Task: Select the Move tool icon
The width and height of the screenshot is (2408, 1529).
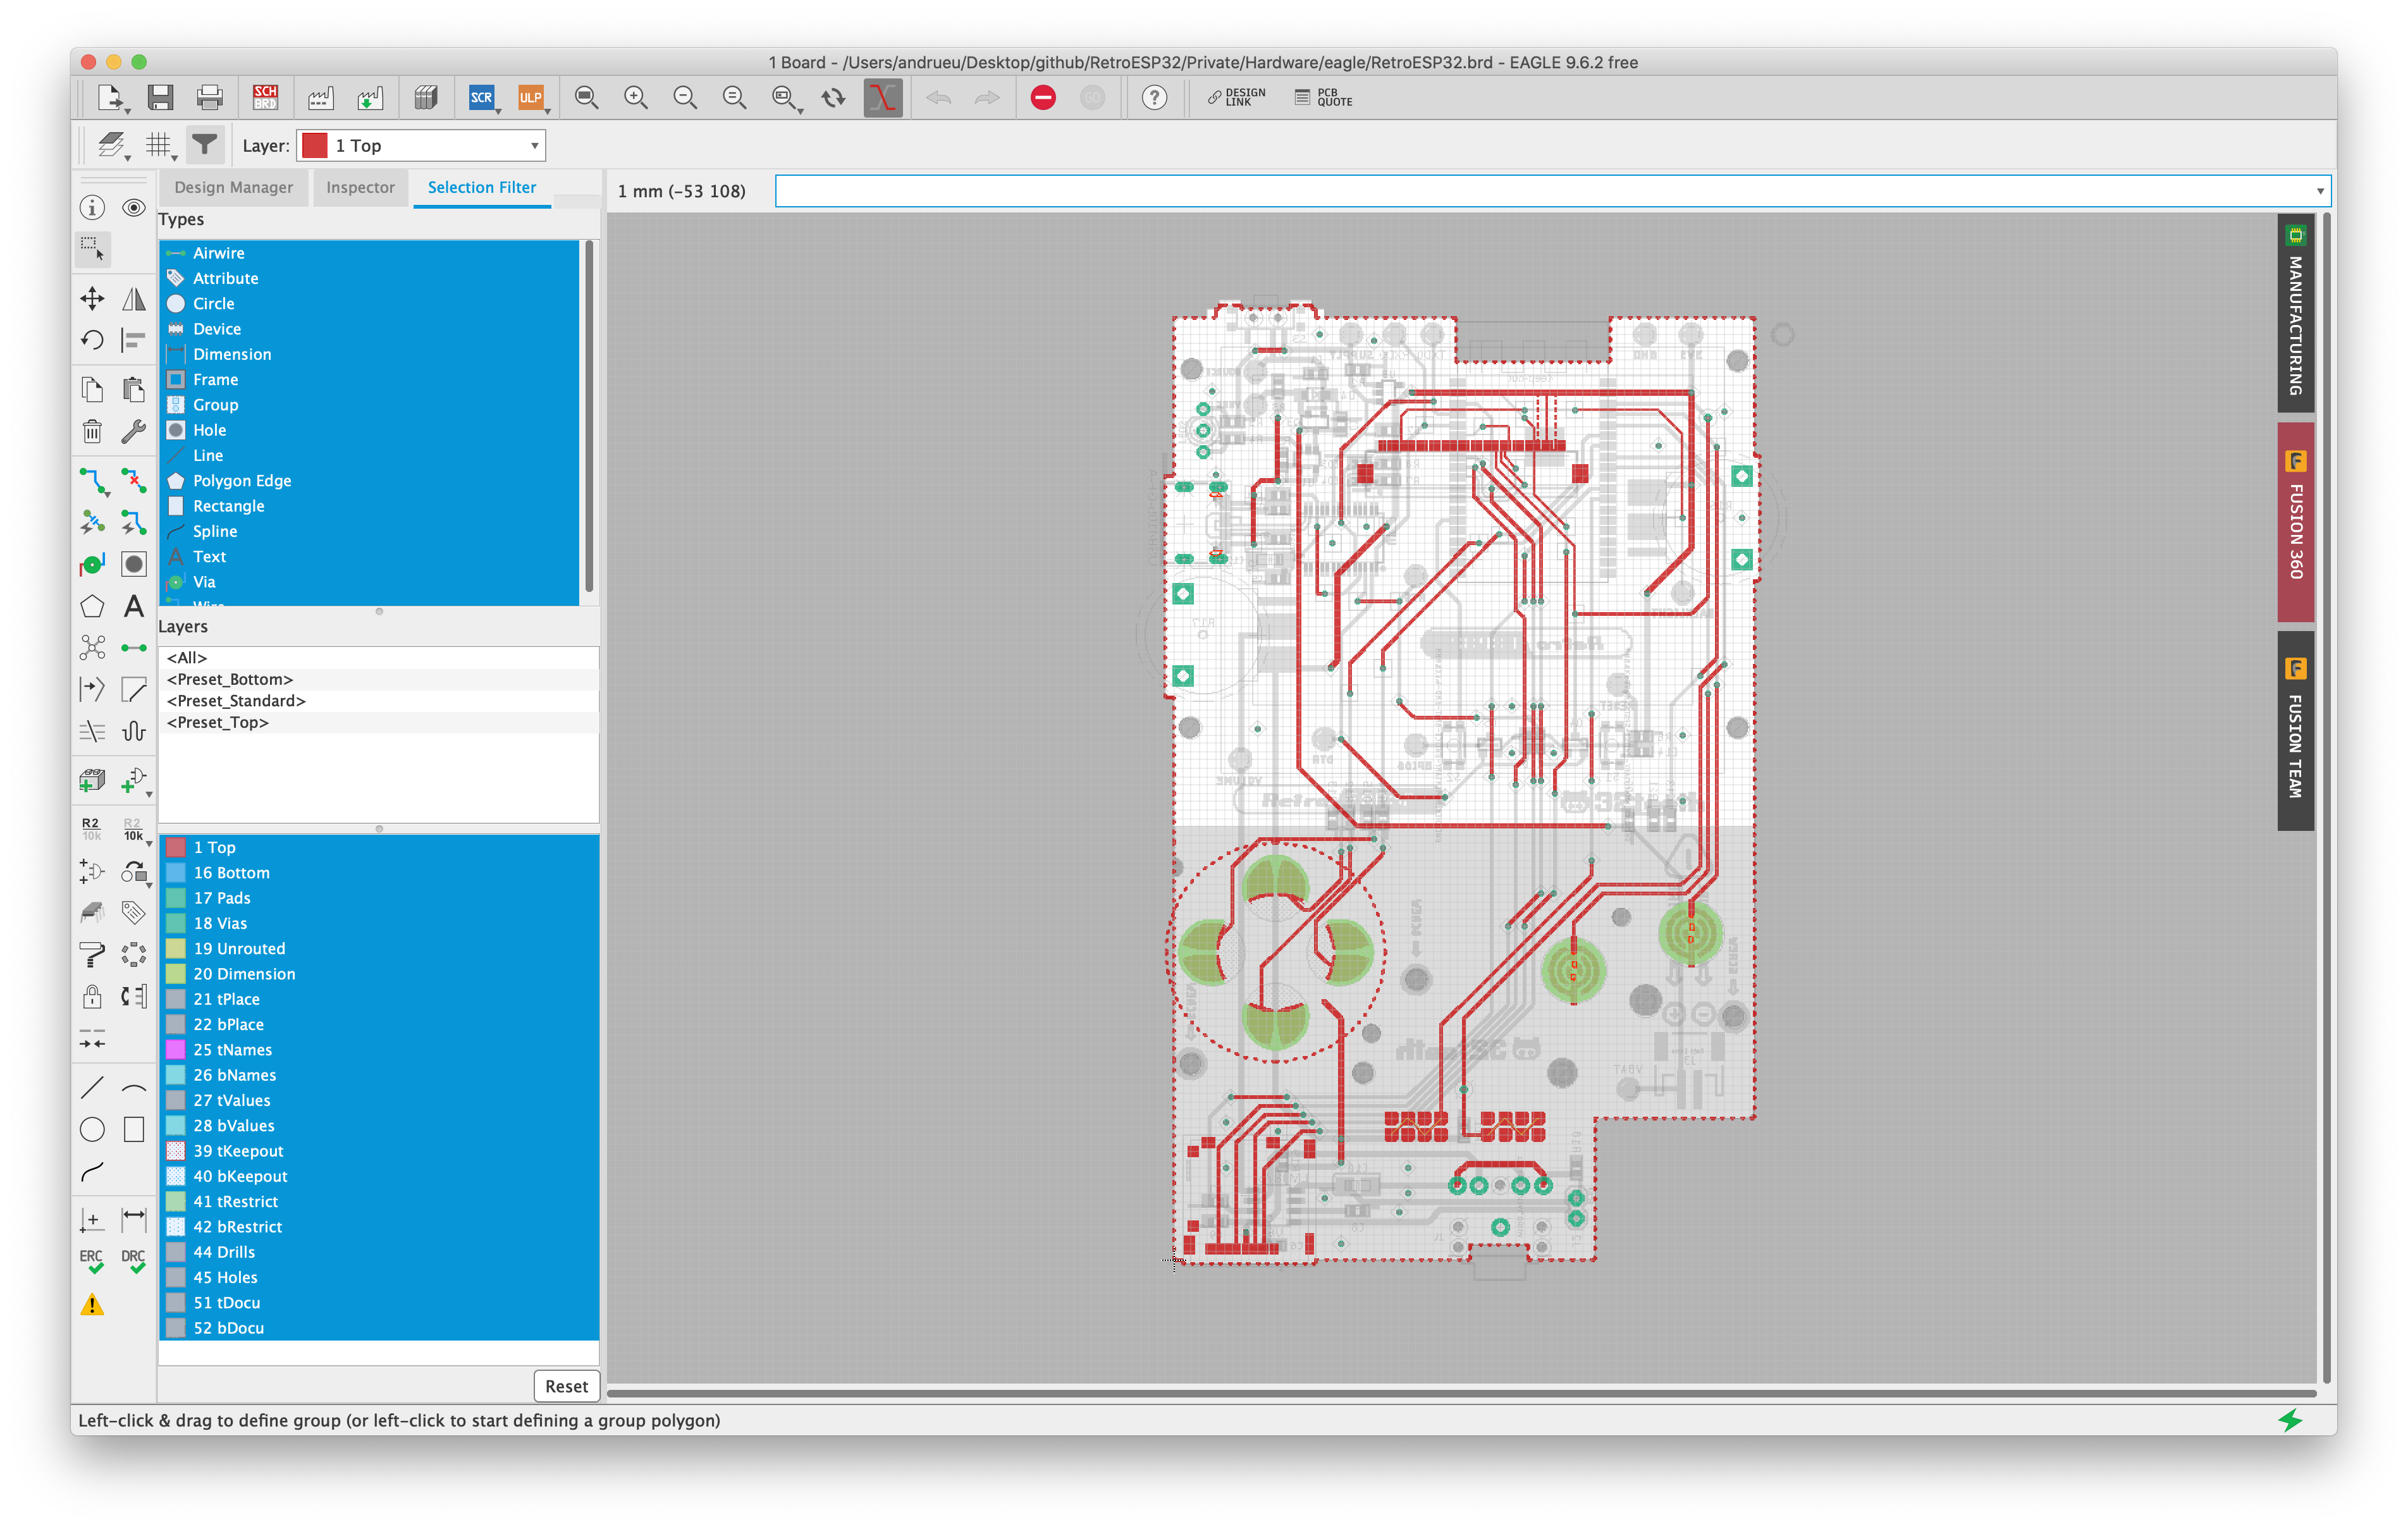Action: pos(92,298)
